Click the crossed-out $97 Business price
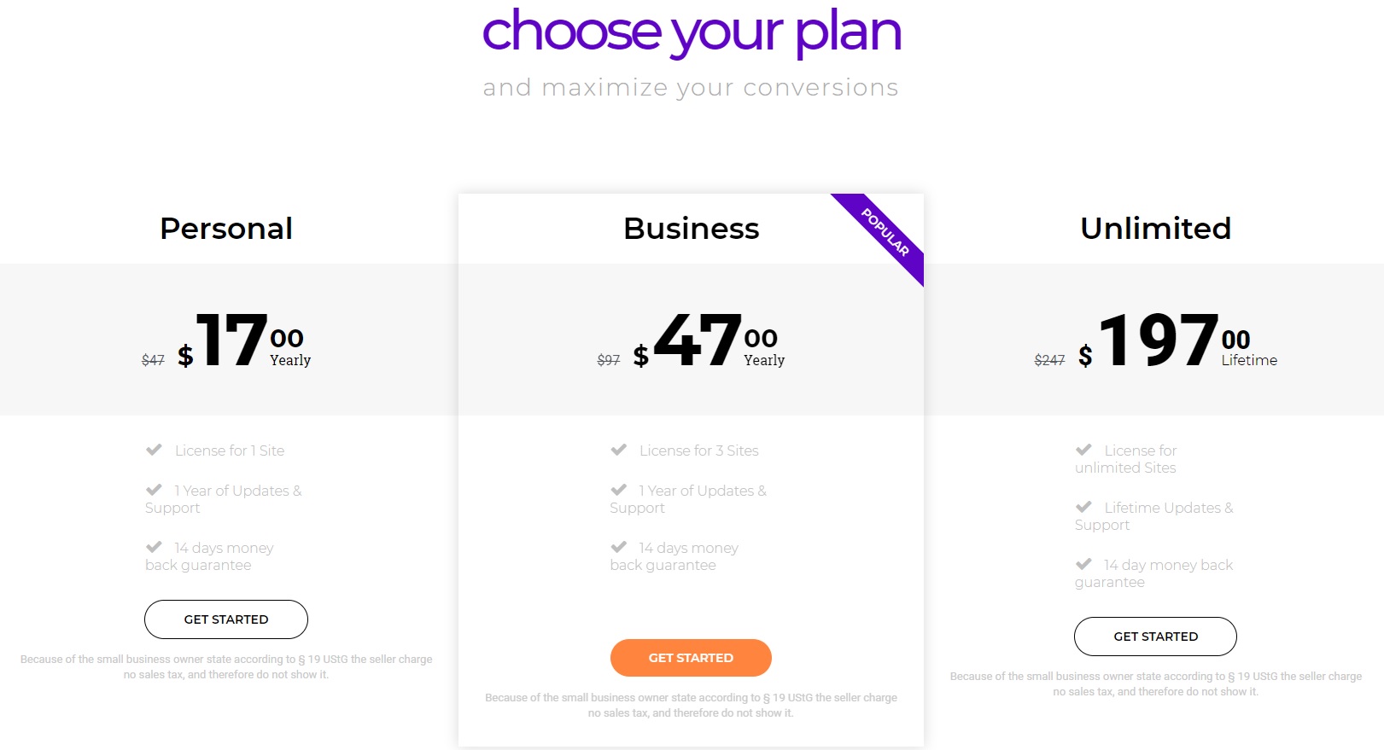 point(609,360)
